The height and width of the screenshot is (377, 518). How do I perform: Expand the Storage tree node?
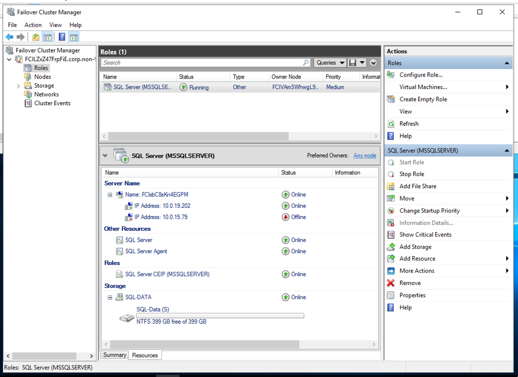(x=19, y=86)
